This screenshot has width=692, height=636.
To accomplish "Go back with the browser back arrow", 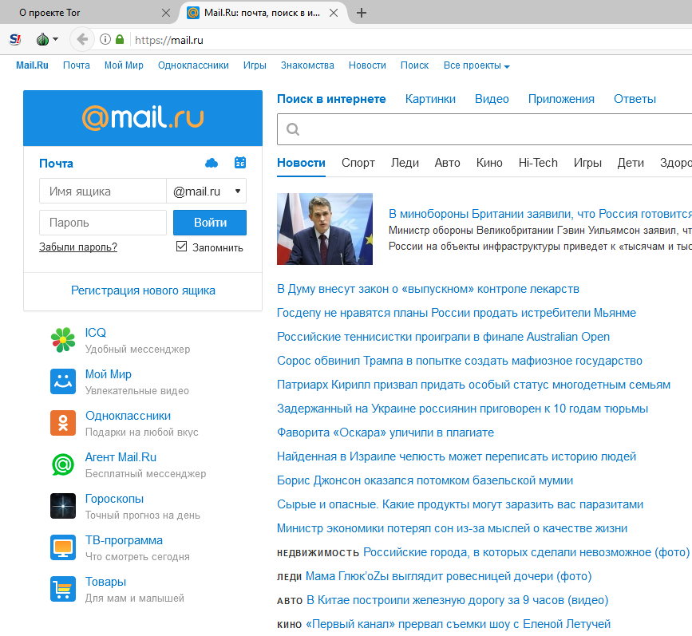I will 82,40.
